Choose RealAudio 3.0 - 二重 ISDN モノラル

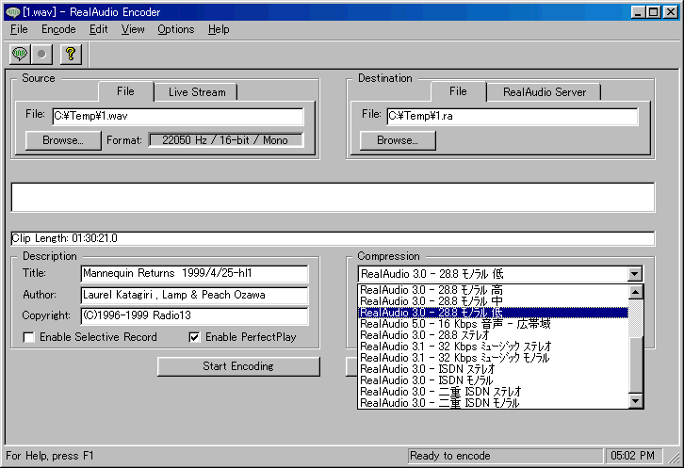[493, 403]
